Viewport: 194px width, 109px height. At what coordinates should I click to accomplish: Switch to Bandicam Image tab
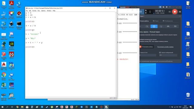click(168, 21)
